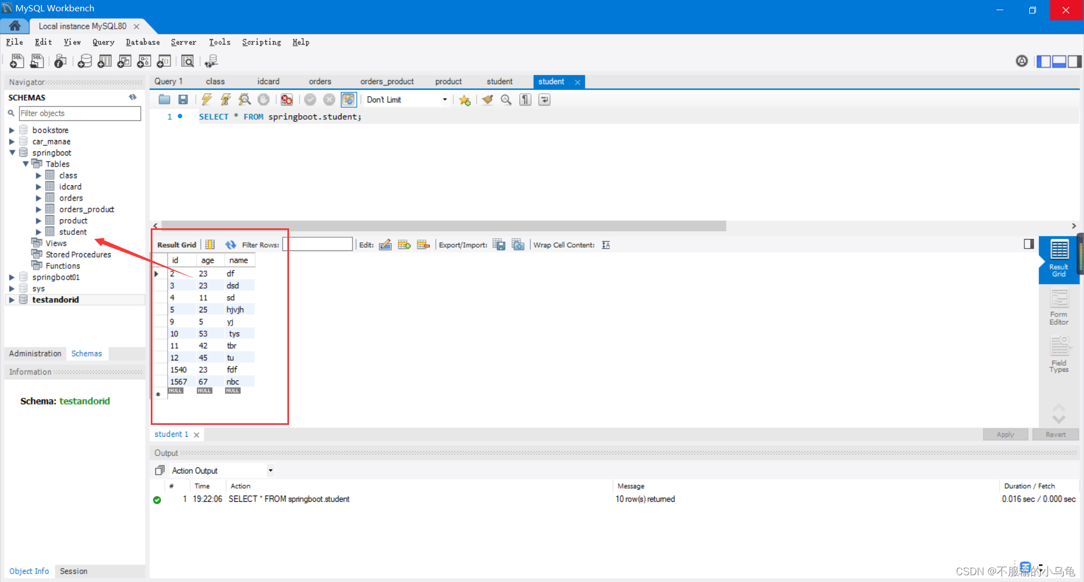The height and width of the screenshot is (582, 1084).
Task: Open Action Output type dropdown
Action: point(270,470)
